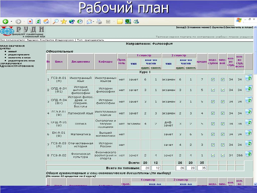This screenshot has width=257, height=193.
Task: Toggle недоступен checkbox for Иностранный язык
Action: tap(213, 79)
